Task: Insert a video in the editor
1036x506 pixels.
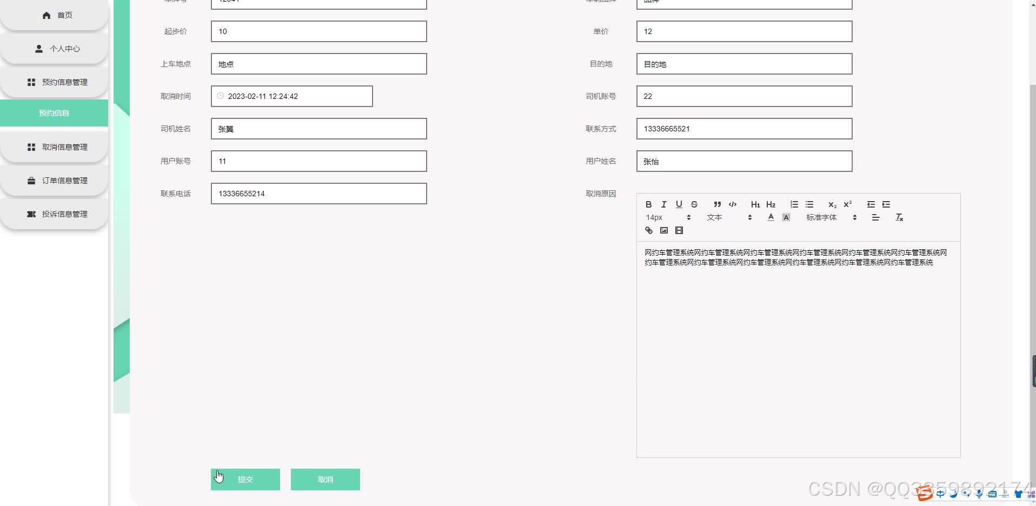Action: (x=679, y=230)
